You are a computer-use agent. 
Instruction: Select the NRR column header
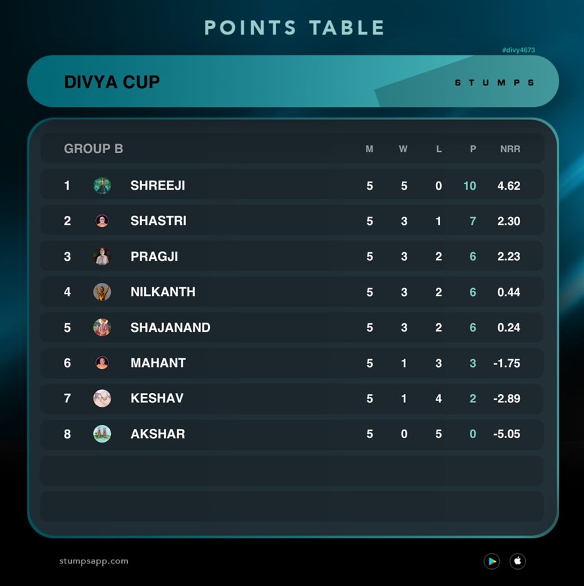coord(510,149)
